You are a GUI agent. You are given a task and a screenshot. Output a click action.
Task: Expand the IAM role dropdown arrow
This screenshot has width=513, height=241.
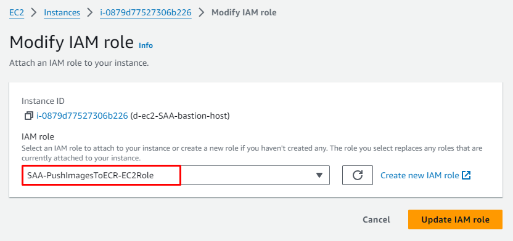[319, 175]
